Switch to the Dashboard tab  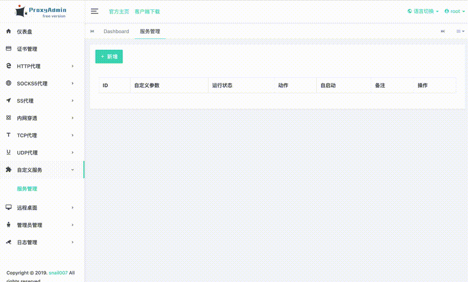click(116, 31)
